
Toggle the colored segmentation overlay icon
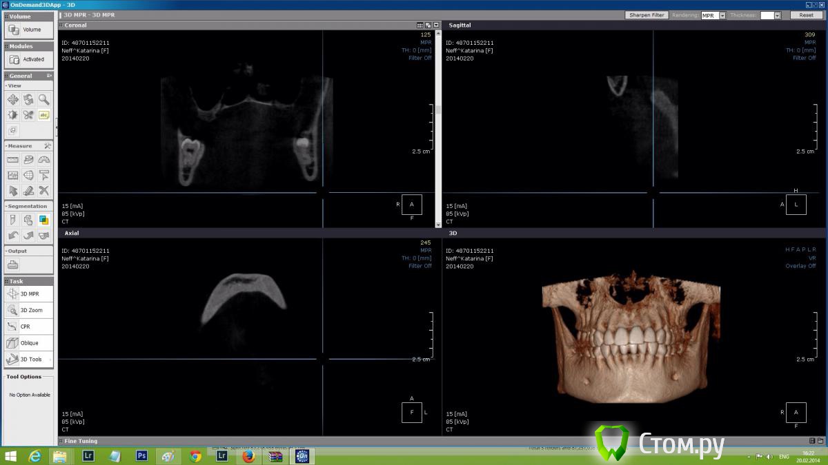click(44, 220)
